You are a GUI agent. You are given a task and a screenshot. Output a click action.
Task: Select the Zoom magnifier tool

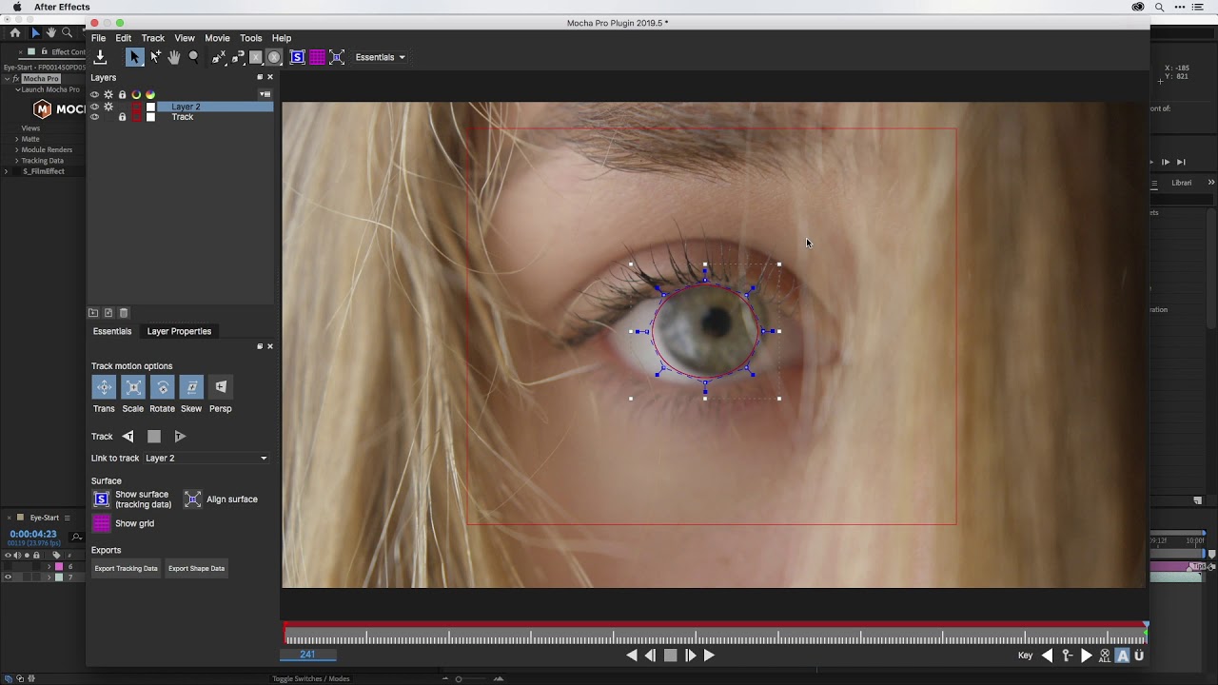coord(193,57)
